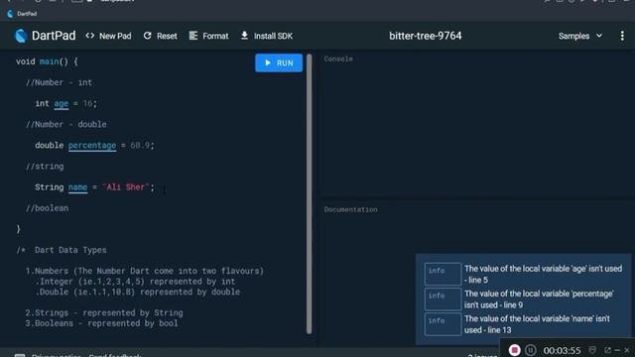The height and width of the screenshot is (357, 635).
Task: Click the value 16 in code
Action: [x=87, y=103]
